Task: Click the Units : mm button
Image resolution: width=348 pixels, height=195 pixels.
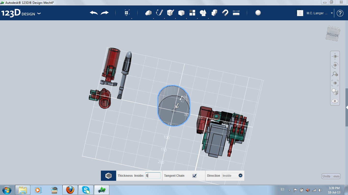Action: coord(331,176)
